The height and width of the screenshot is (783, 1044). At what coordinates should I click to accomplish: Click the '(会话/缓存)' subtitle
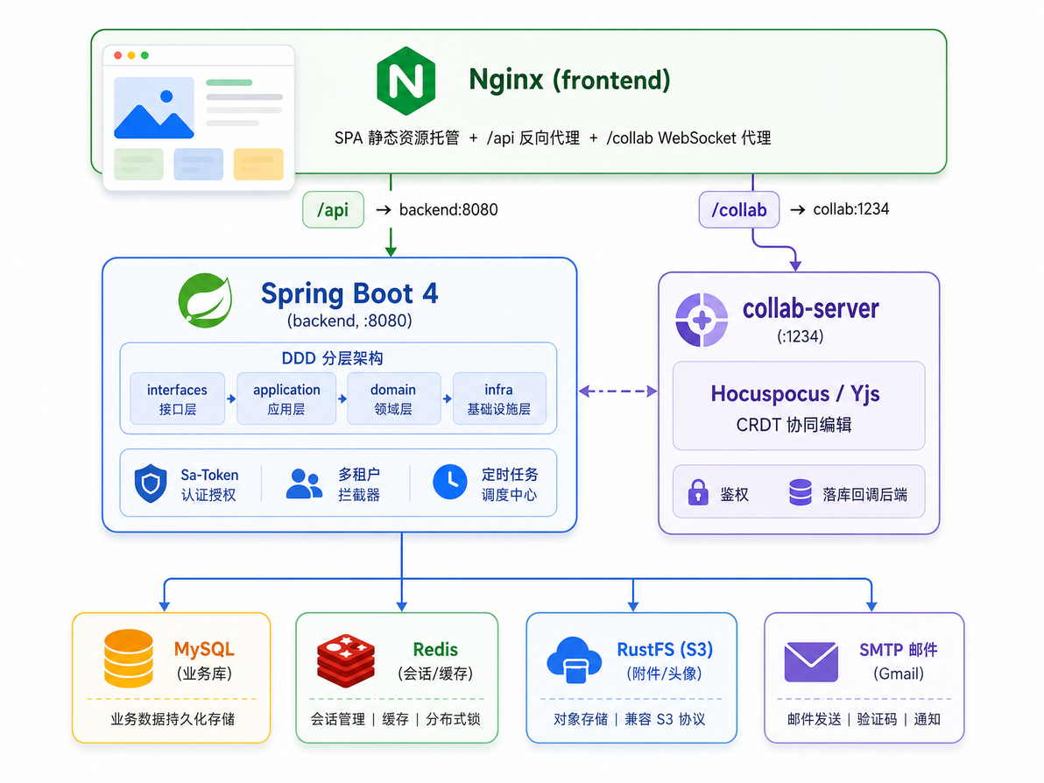click(435, 674)
